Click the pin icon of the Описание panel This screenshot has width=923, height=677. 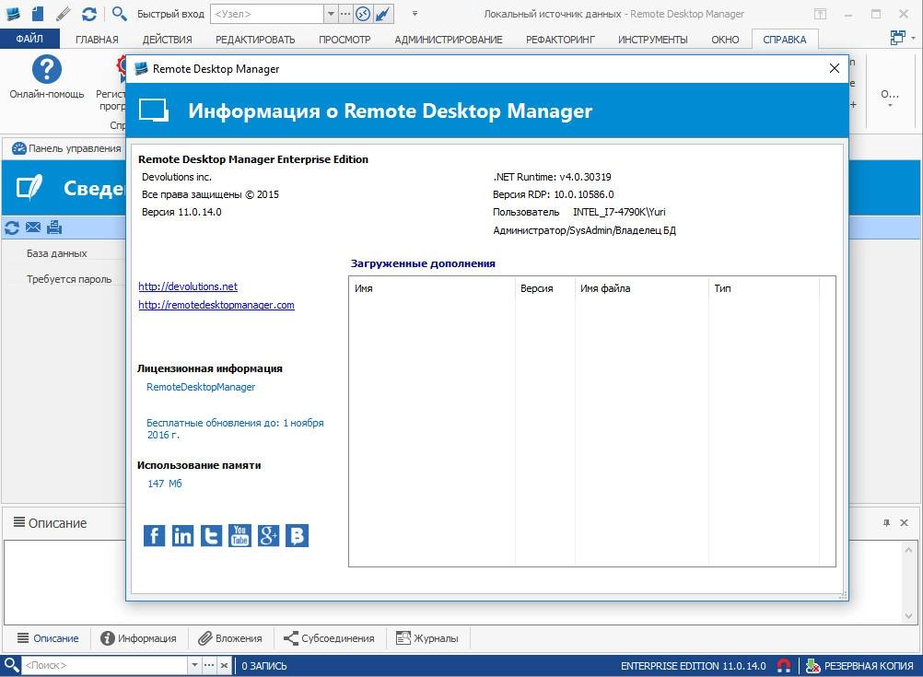tap(886, 523)
